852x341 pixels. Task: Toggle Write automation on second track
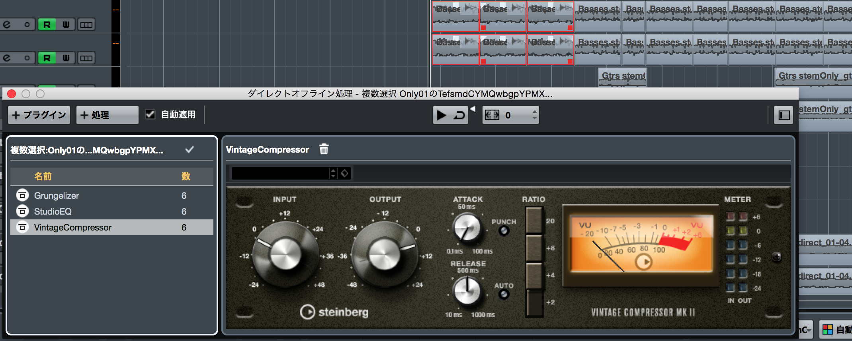click(66, 58)
